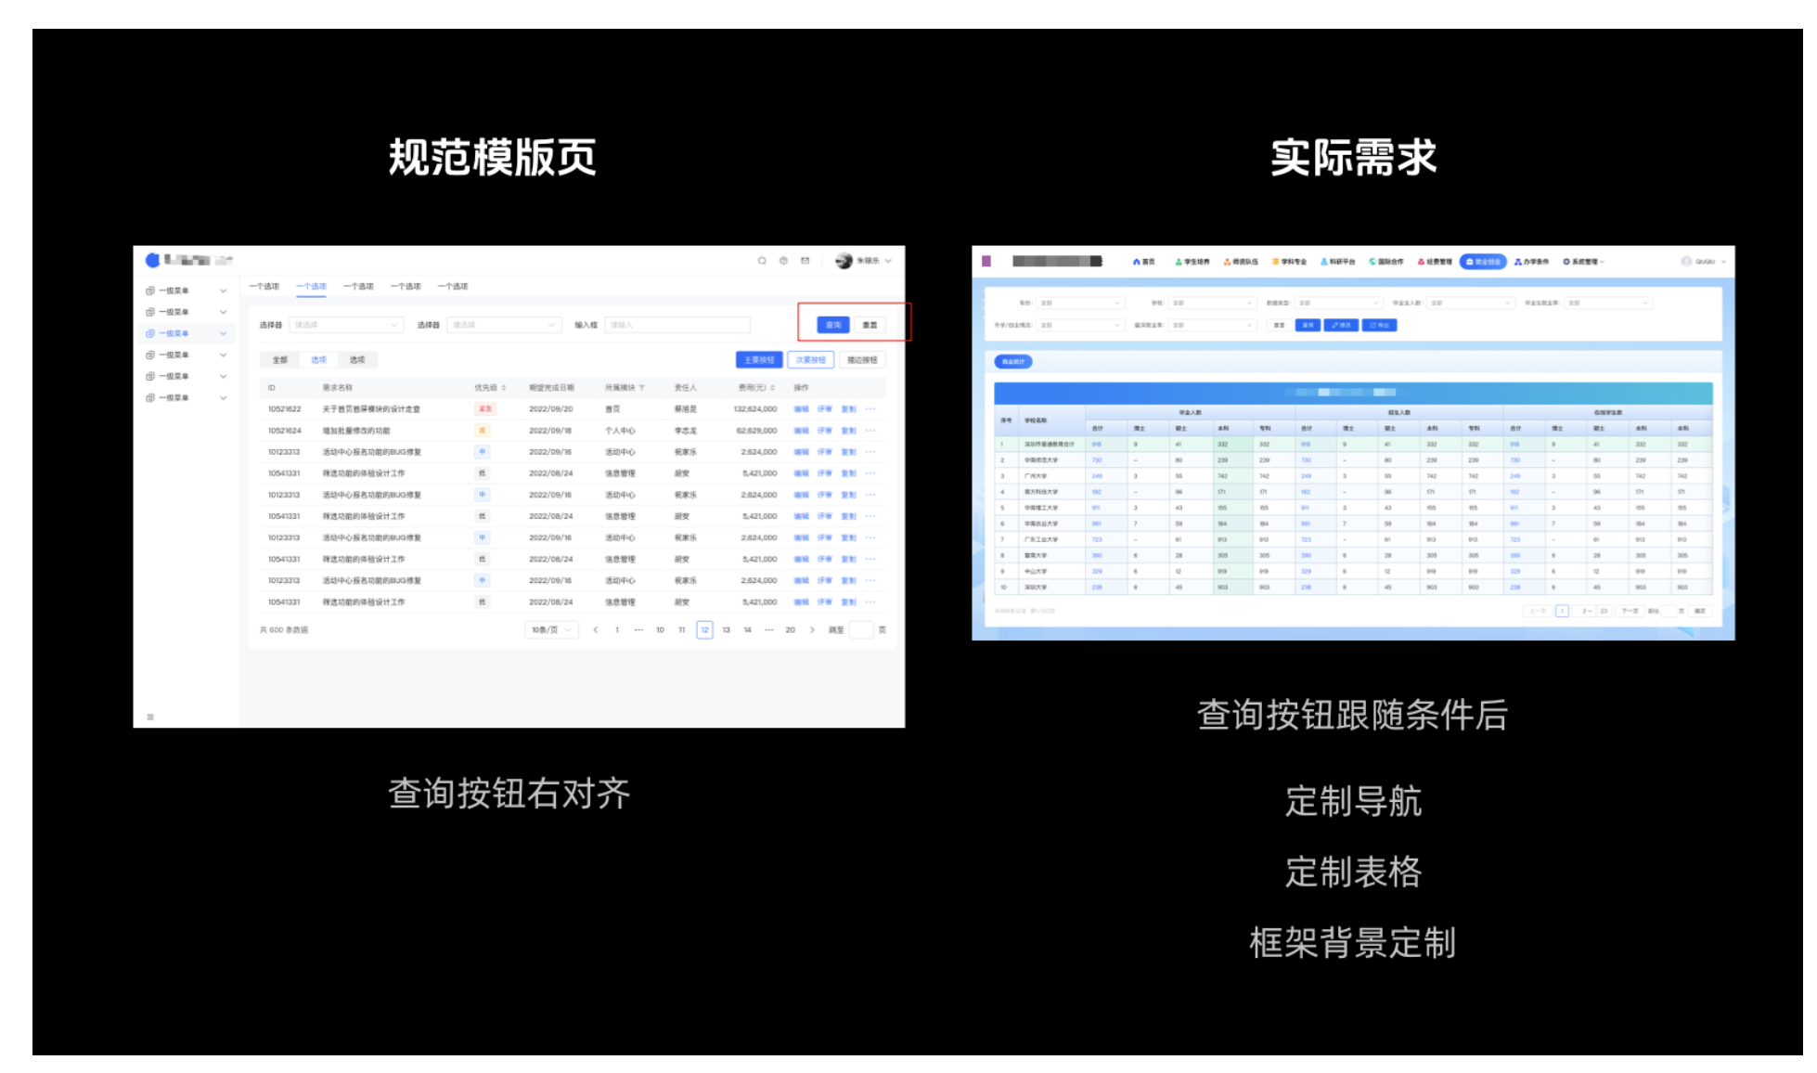The width and height of the screenshot is (1817, 1073).
Task: Click the search icon in left mockup header
Action: (762, 261)
